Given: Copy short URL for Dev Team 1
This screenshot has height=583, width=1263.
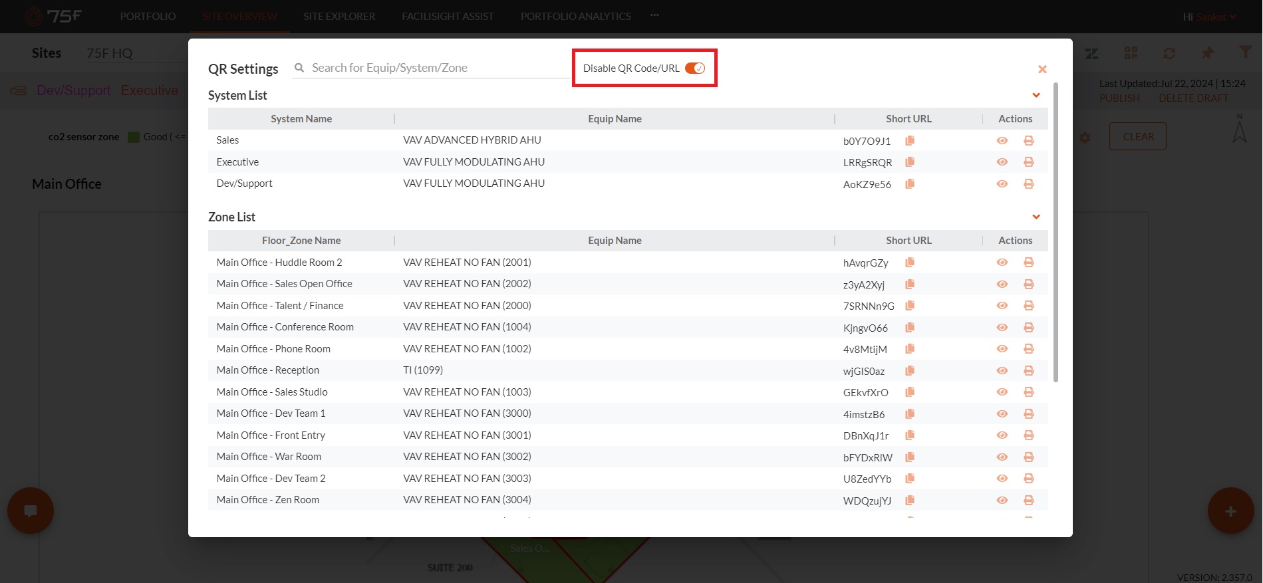Looking at the screenshot, I should tap(910, 413).
